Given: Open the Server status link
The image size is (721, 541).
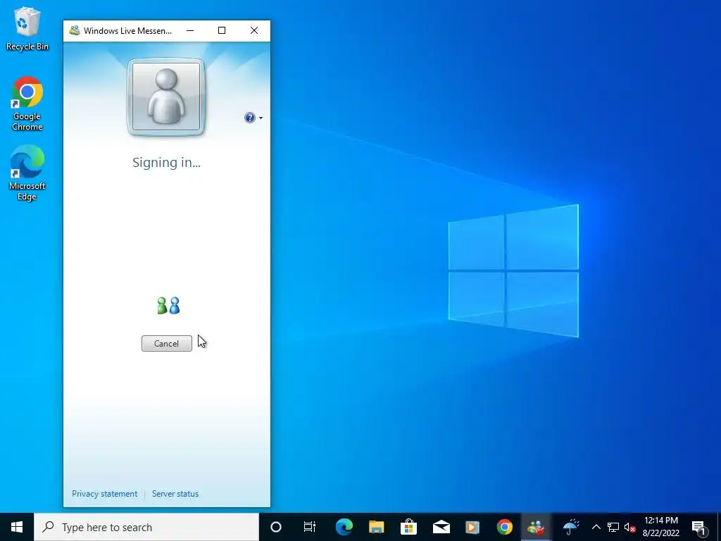Looking at the screenshot, I should pyautogui.click(x=175, y=494).
